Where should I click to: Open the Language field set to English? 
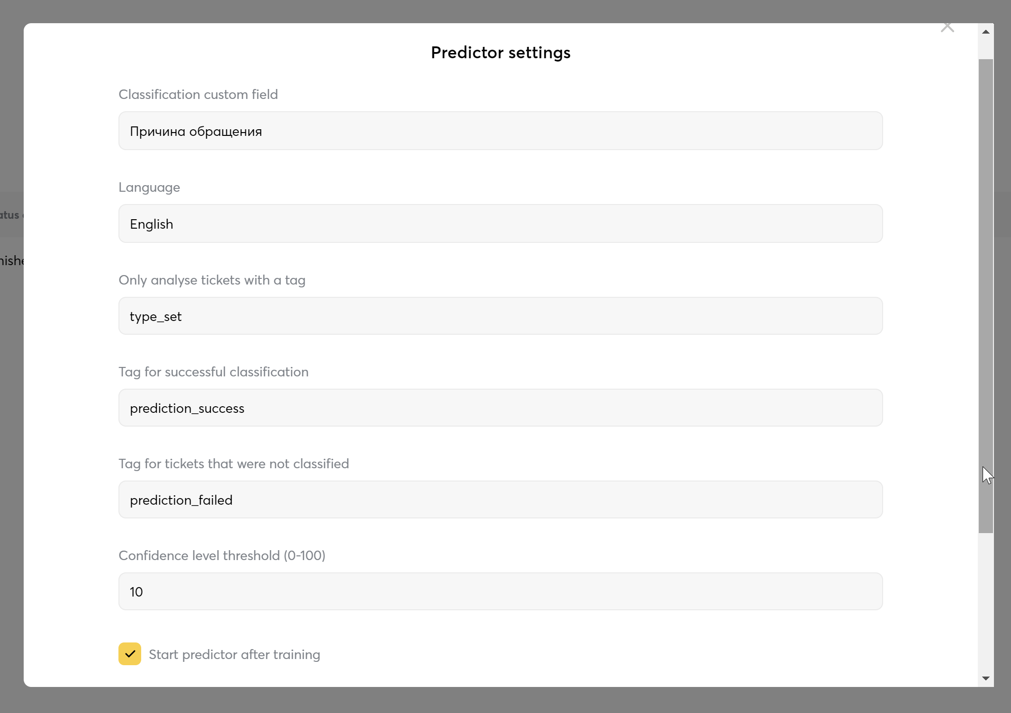click(x=500, y=223)
